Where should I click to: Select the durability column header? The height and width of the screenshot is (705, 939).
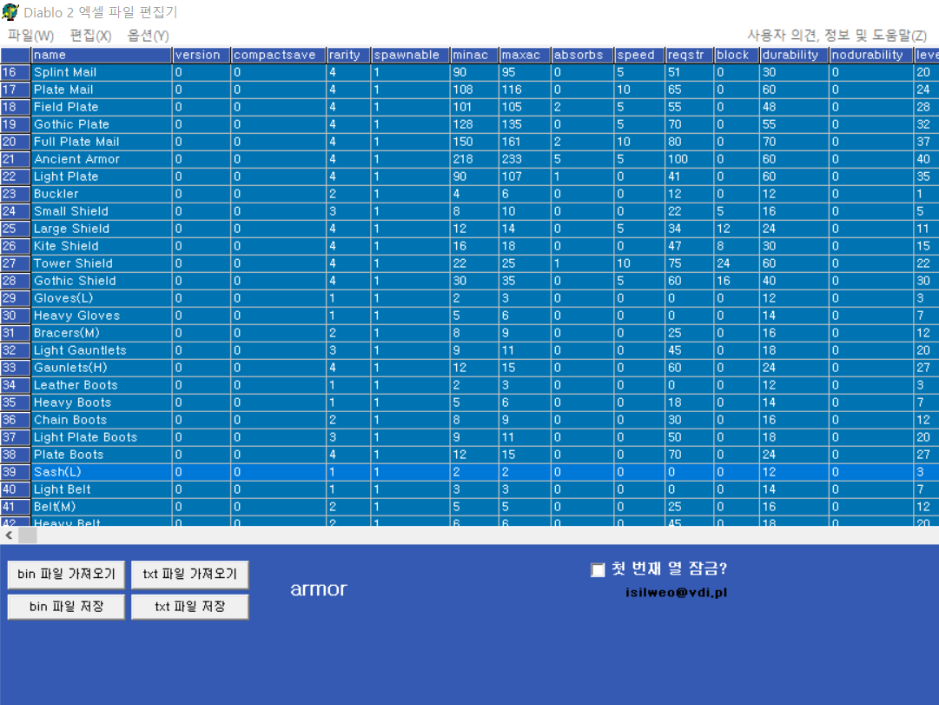coord(793,55)
